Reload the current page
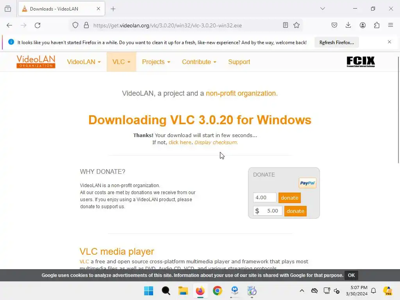This screenshot has width=400, height=300. (37, 25)
